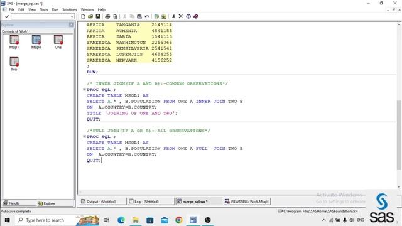Open Help with the book icon

click(x=196, y=16)
